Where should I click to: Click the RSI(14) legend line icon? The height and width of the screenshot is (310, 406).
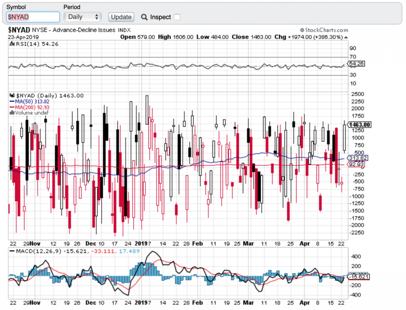[11, 44]
